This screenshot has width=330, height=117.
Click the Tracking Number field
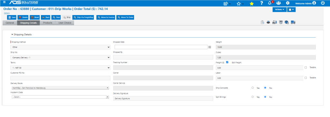(163, 67)
